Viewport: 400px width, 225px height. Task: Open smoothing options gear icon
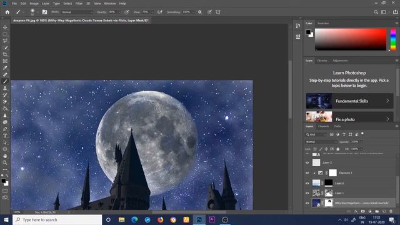[x=200, y=12]
